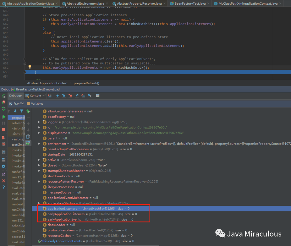
Task: Stop the debug session with red square
Action: pyautogui.click(x=4, y=130)
